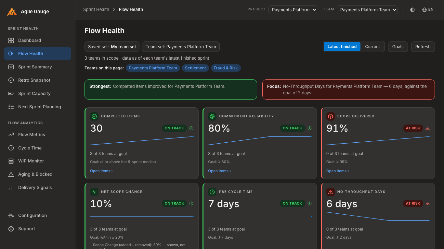Open items link on Scope Delivered card
444x249 pixels.
pos(338,171)
